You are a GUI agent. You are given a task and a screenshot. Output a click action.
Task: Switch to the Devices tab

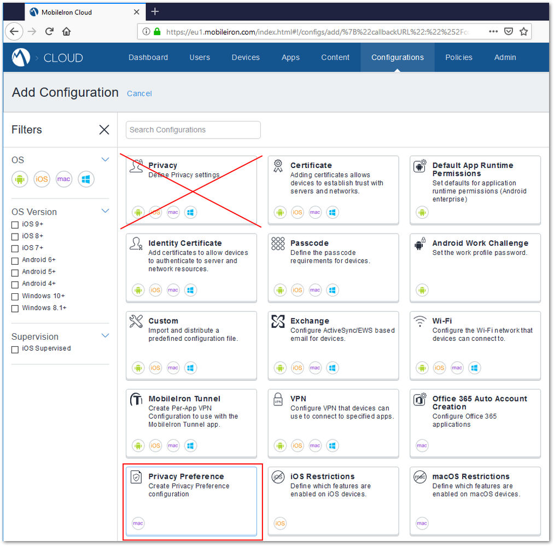(246, 57)
